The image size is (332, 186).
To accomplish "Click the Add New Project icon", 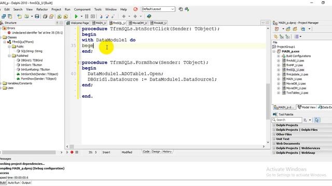I will pyautogui.click(x=288, y=29).
